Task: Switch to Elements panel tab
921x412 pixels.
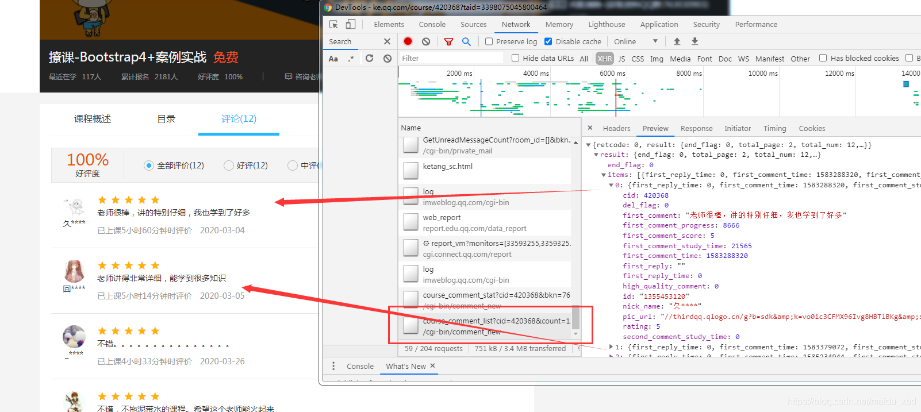Action: (389, 24)
